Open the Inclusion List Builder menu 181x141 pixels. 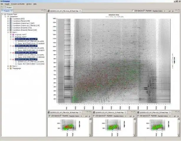[x=18, y=4]
